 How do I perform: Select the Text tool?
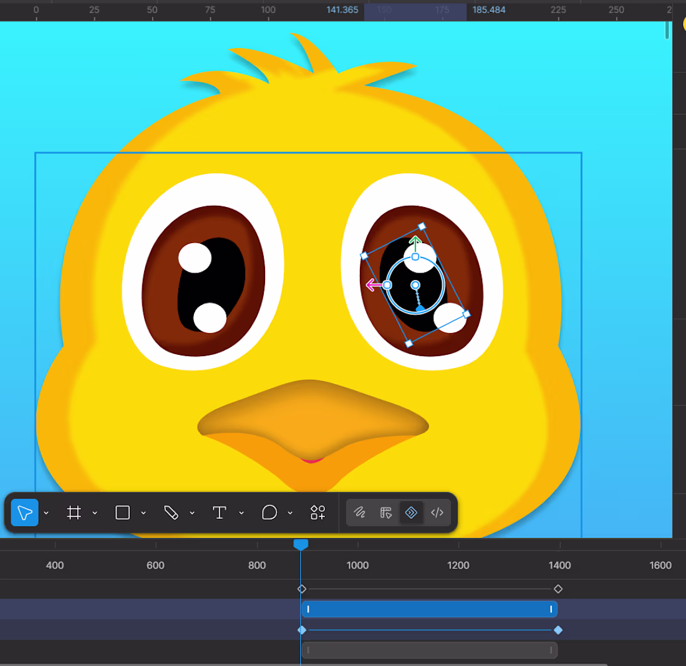point(219,513)
